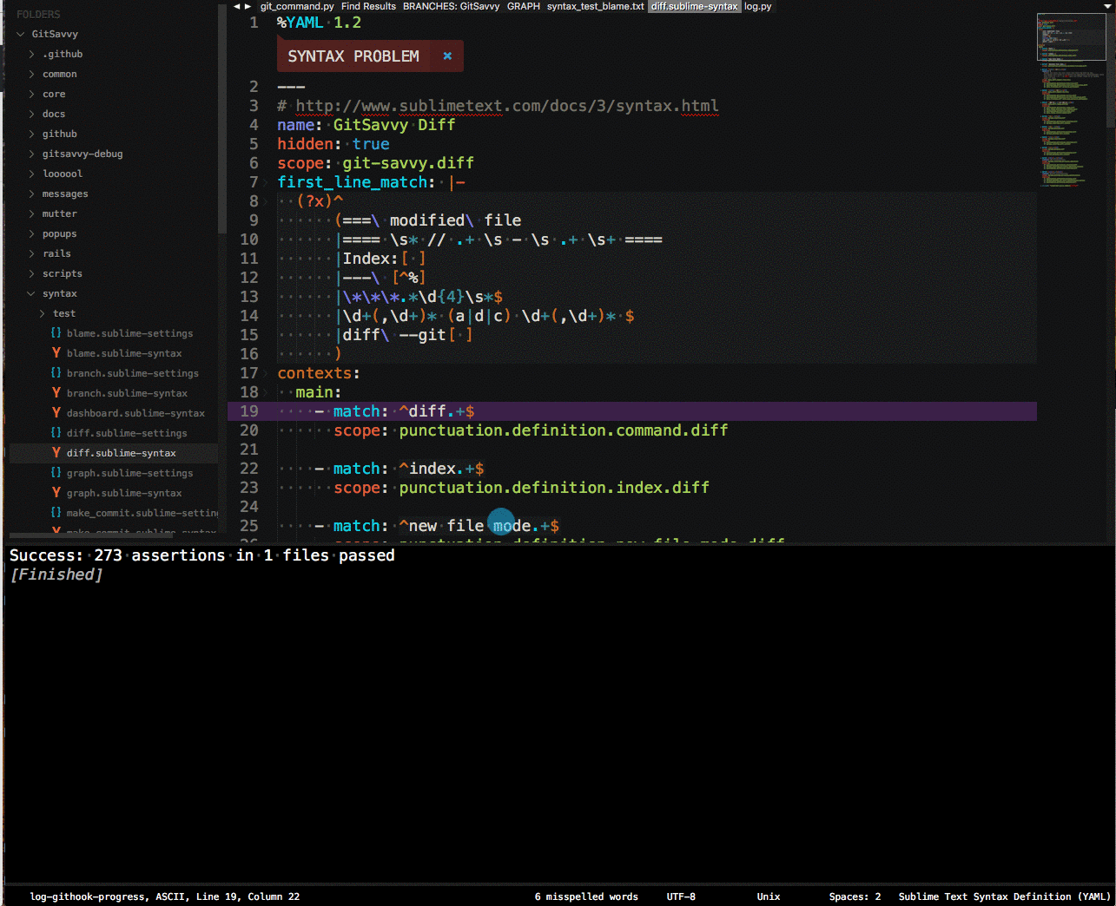Open the Sublime Text Syntax Definition (YAML) selector
Image resolution: width=1116 pixels, height=906 pixels.
click(x=1005, y=896)
